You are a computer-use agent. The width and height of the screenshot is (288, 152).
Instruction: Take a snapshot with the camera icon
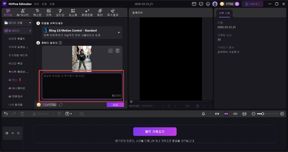coord(197,106)
